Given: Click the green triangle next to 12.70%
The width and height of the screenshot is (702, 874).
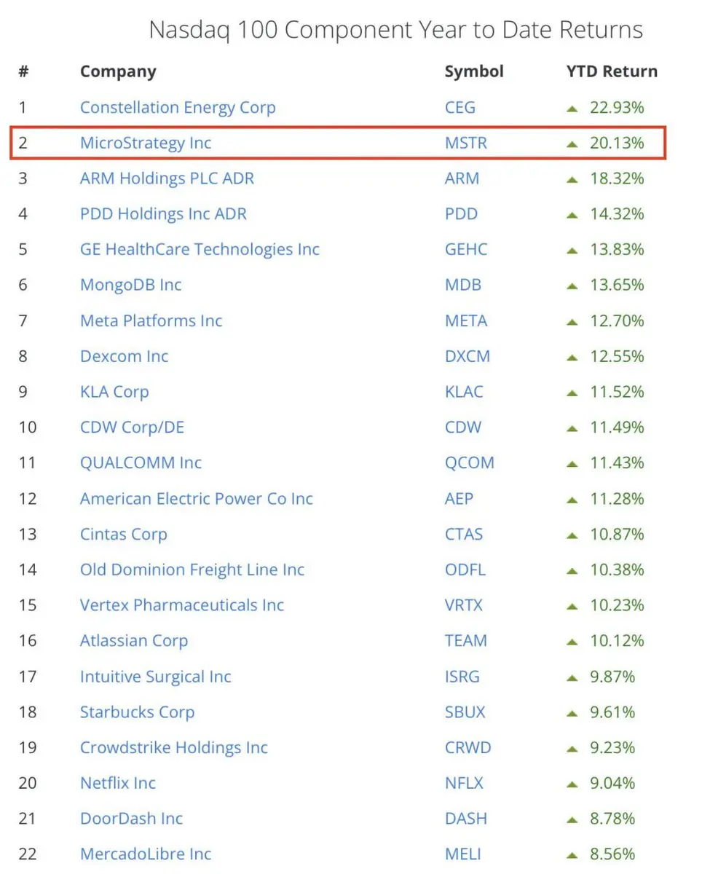Looking at the screenshot, I should (x=572, y=322).
